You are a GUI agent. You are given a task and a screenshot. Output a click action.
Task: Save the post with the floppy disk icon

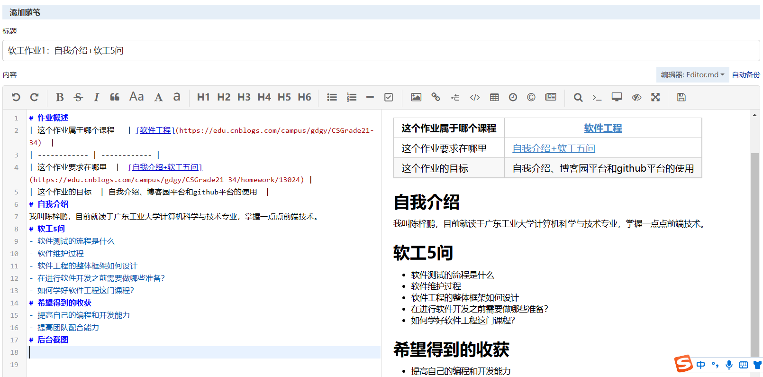[681, 97]
